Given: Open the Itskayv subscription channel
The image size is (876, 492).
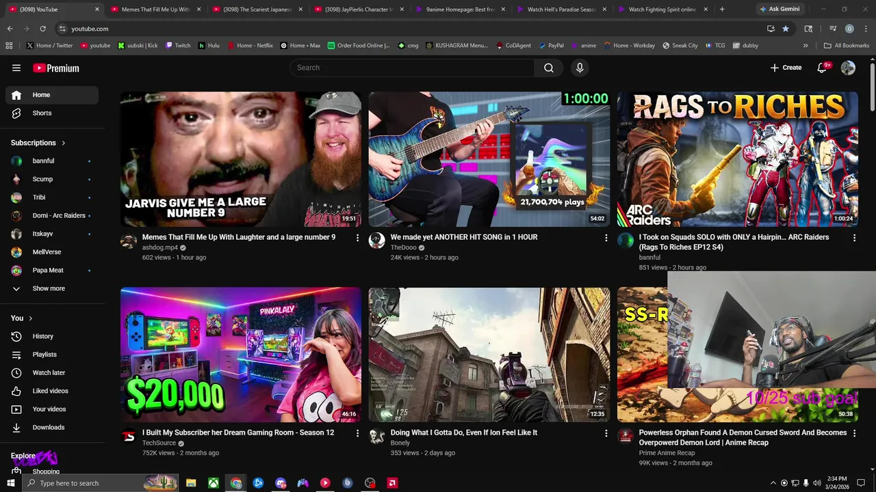Looking at the screenshot, I should click(x=52, y=234).
